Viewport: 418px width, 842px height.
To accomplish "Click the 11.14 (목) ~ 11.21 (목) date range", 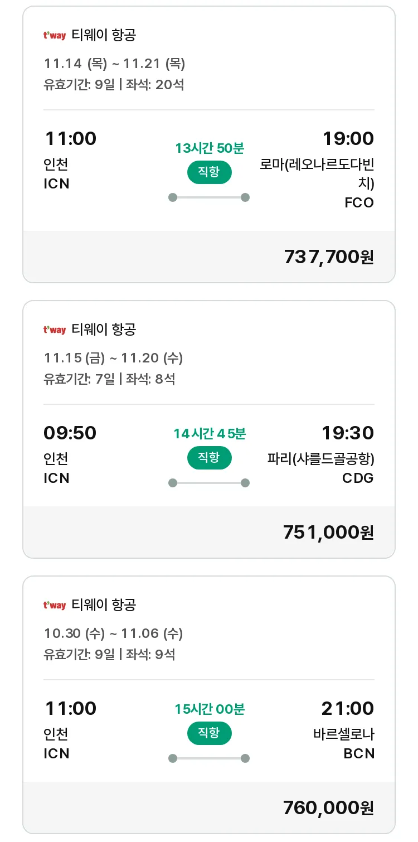I will coord(114,64).
